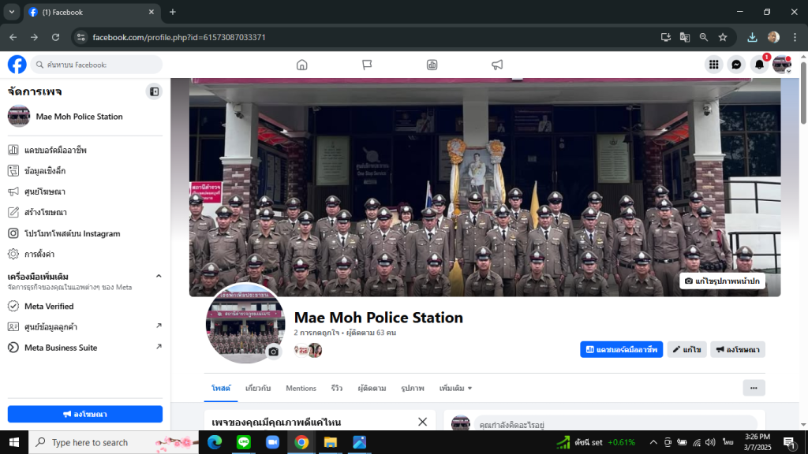Click the ads megaphone icon in top bar
This screenshot has width=808, height=454.
pos(497,65)
